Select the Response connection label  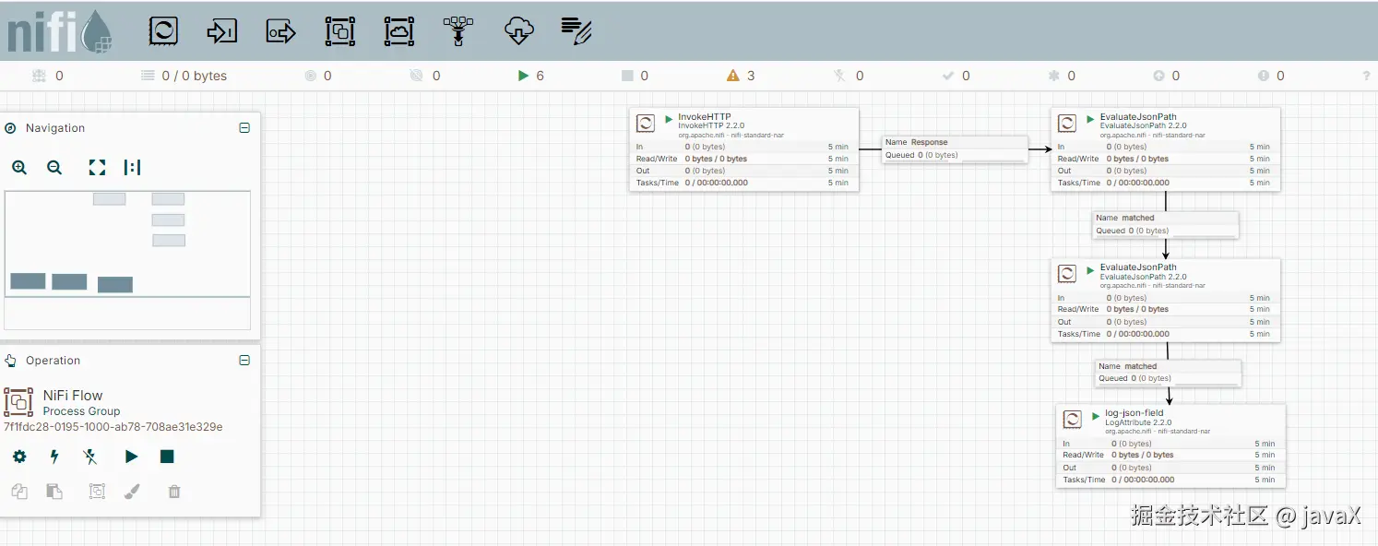click(955, 148)
